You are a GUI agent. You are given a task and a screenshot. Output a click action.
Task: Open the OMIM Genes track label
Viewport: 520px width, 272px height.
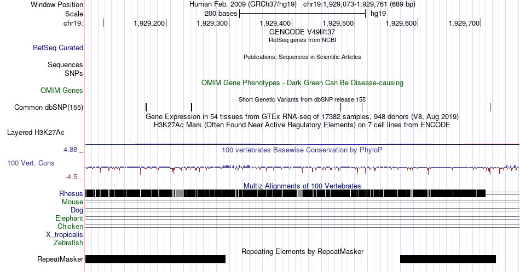[x=62, y=90]
